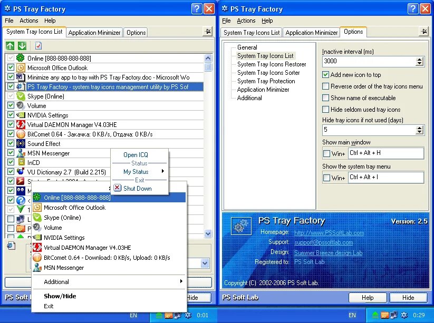Click the green move-down arrow icon

pyautogui.click(x=22, y=46)
